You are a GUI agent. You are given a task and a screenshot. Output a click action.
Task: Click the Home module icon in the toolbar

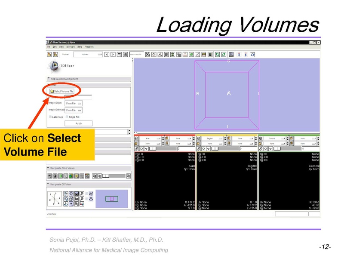[x=154, y=54]
